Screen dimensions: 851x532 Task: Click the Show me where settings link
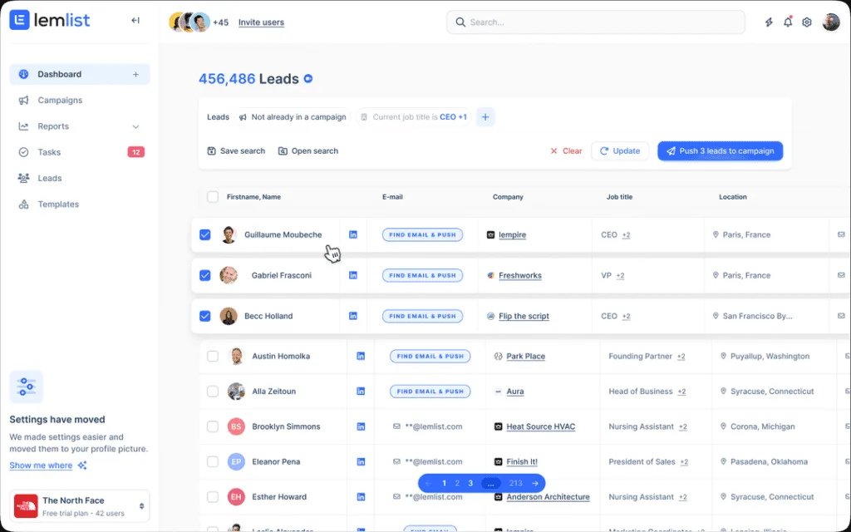point(39,465)
